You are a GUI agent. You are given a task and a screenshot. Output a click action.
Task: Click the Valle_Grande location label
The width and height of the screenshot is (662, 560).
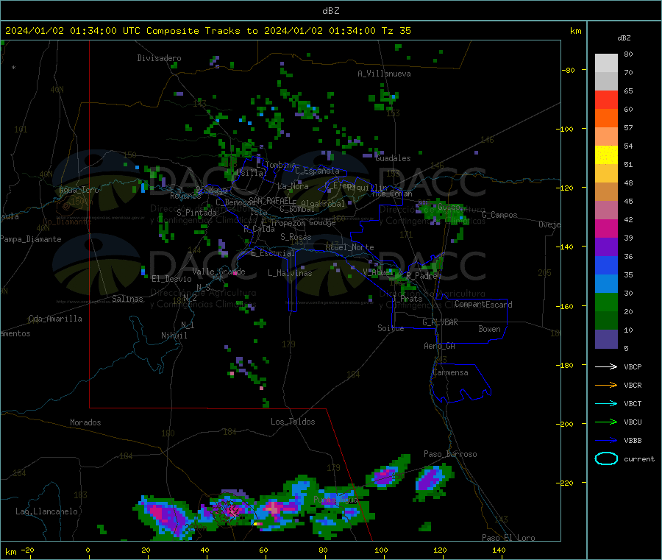(x=218, y=272)
